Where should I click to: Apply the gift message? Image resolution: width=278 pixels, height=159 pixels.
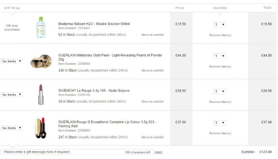coord(158,152)
